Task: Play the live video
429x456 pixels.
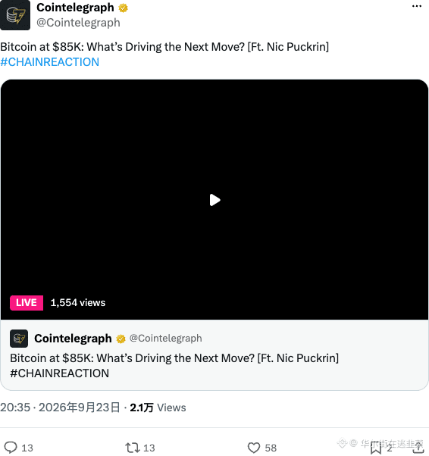Action: pyautogui.click(x=214, y=200)
